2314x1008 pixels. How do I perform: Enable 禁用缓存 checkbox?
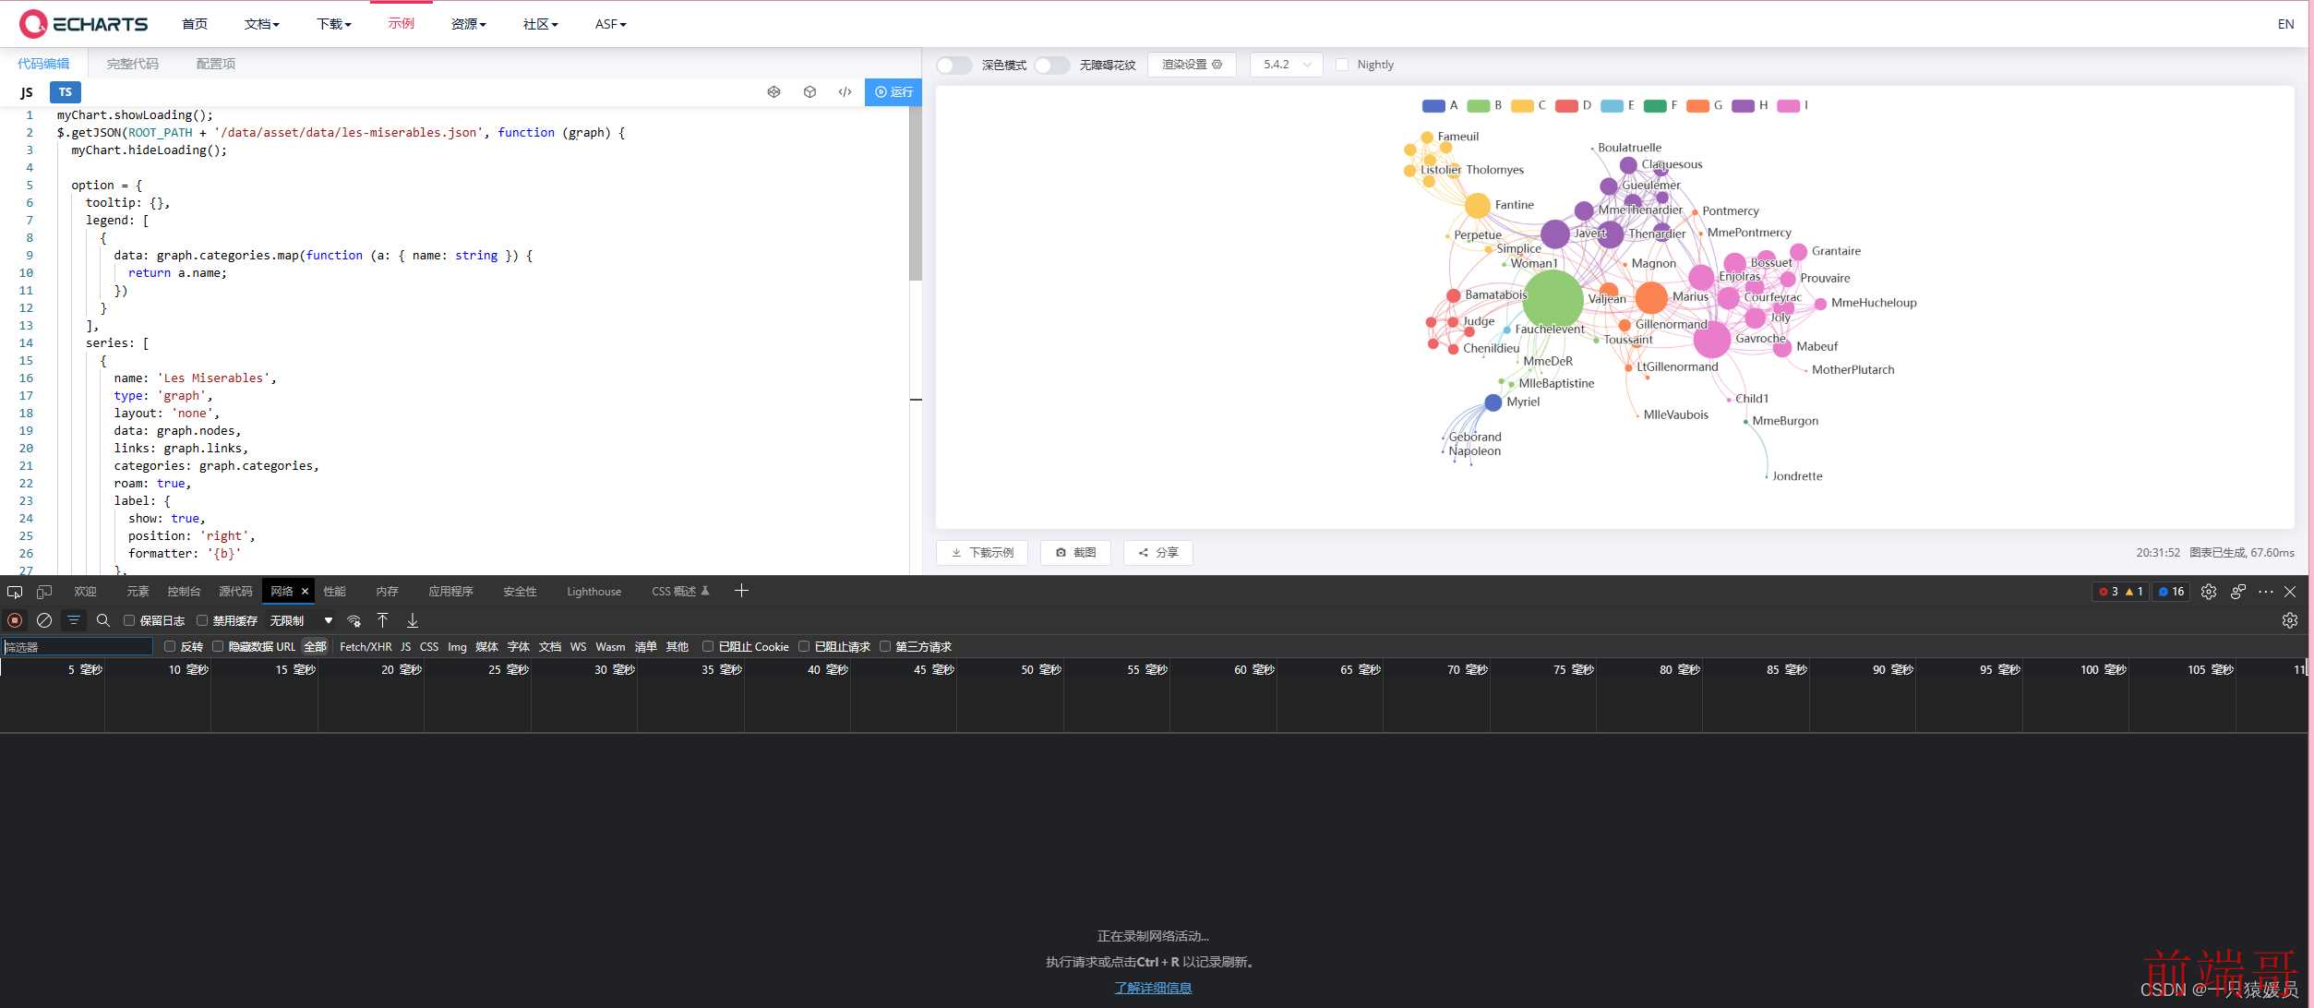click(x=202, y=620)
